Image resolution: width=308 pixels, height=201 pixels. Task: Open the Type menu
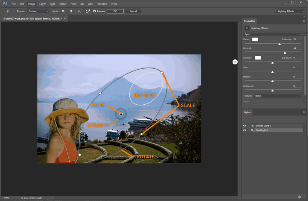point(52,4)
